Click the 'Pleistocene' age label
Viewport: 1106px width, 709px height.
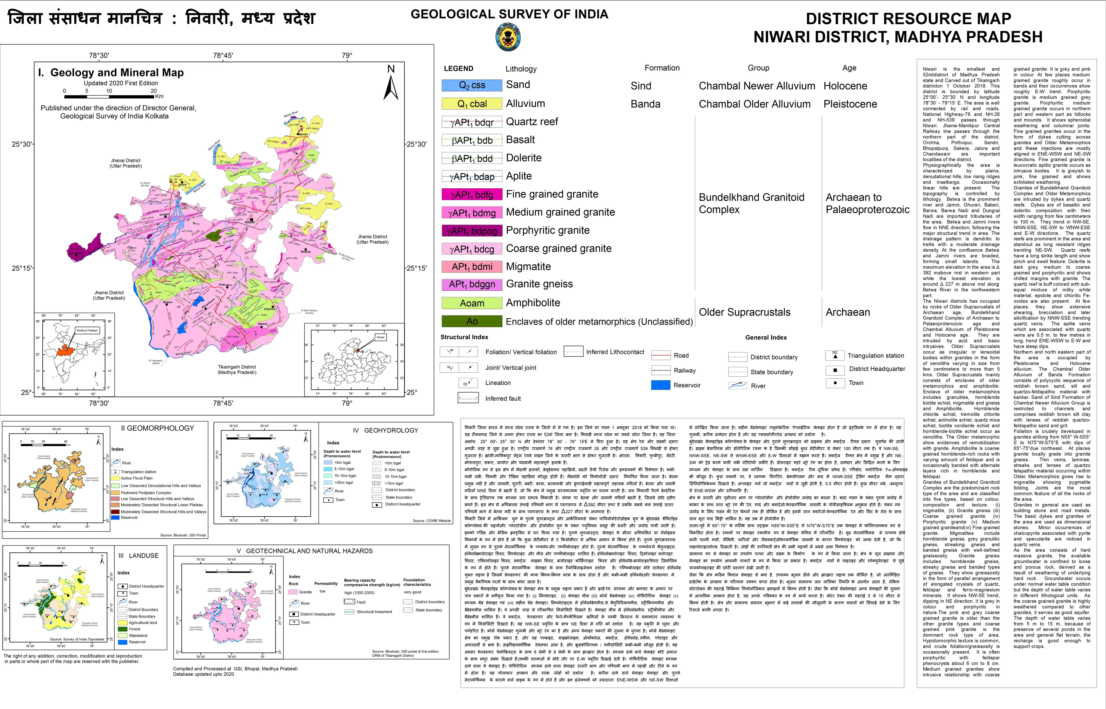click(851, 105)
